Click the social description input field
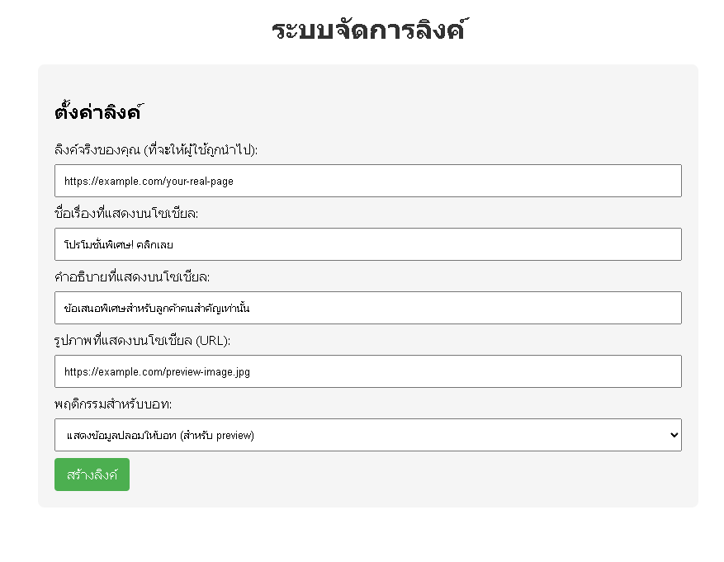The height and width of the screenshot is (562, 724). point(368,308)
